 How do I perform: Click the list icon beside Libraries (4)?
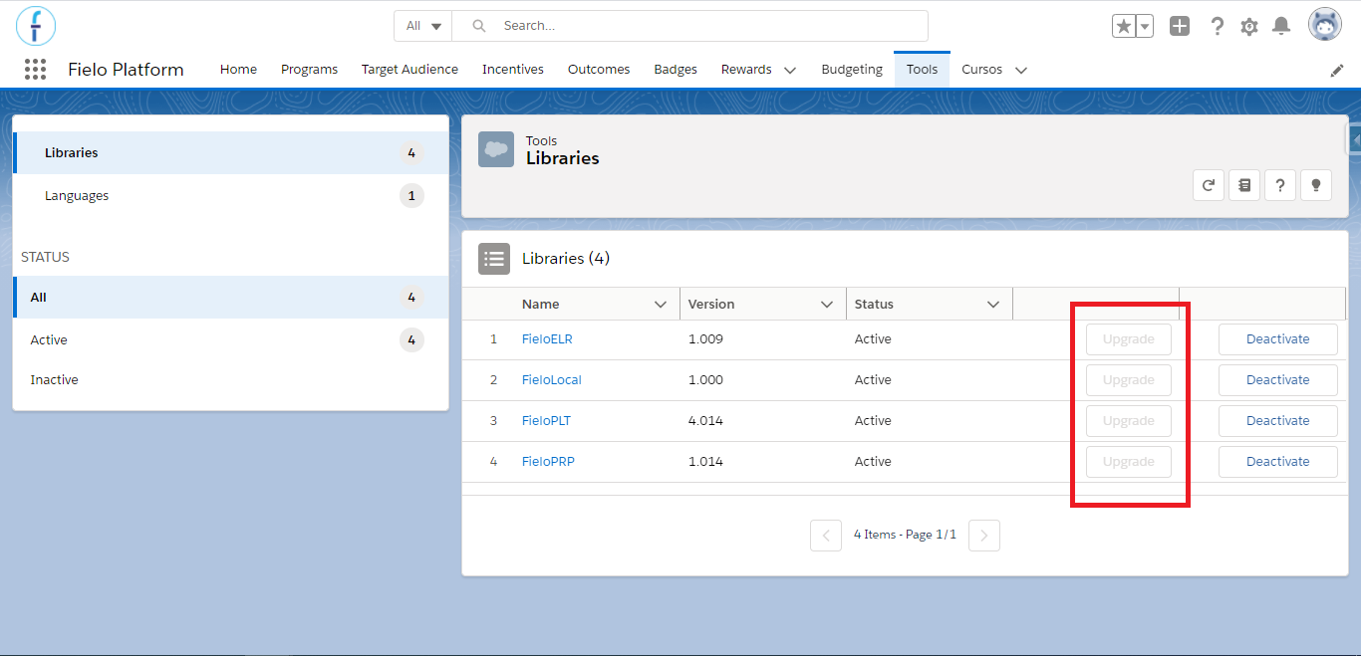494,259
